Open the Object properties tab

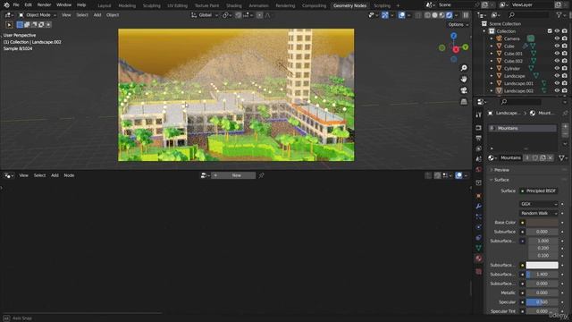point(479,196)
